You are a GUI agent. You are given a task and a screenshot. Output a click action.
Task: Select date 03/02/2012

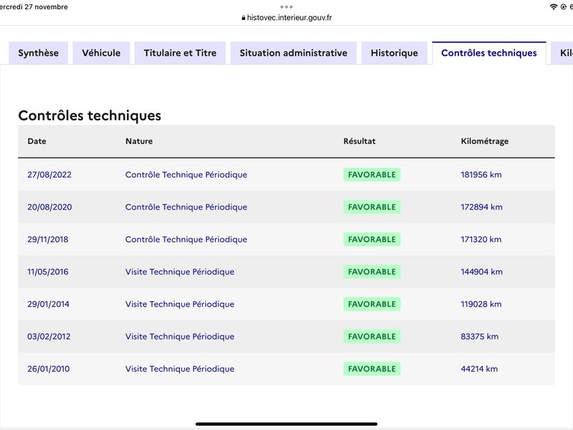[49, 336]
